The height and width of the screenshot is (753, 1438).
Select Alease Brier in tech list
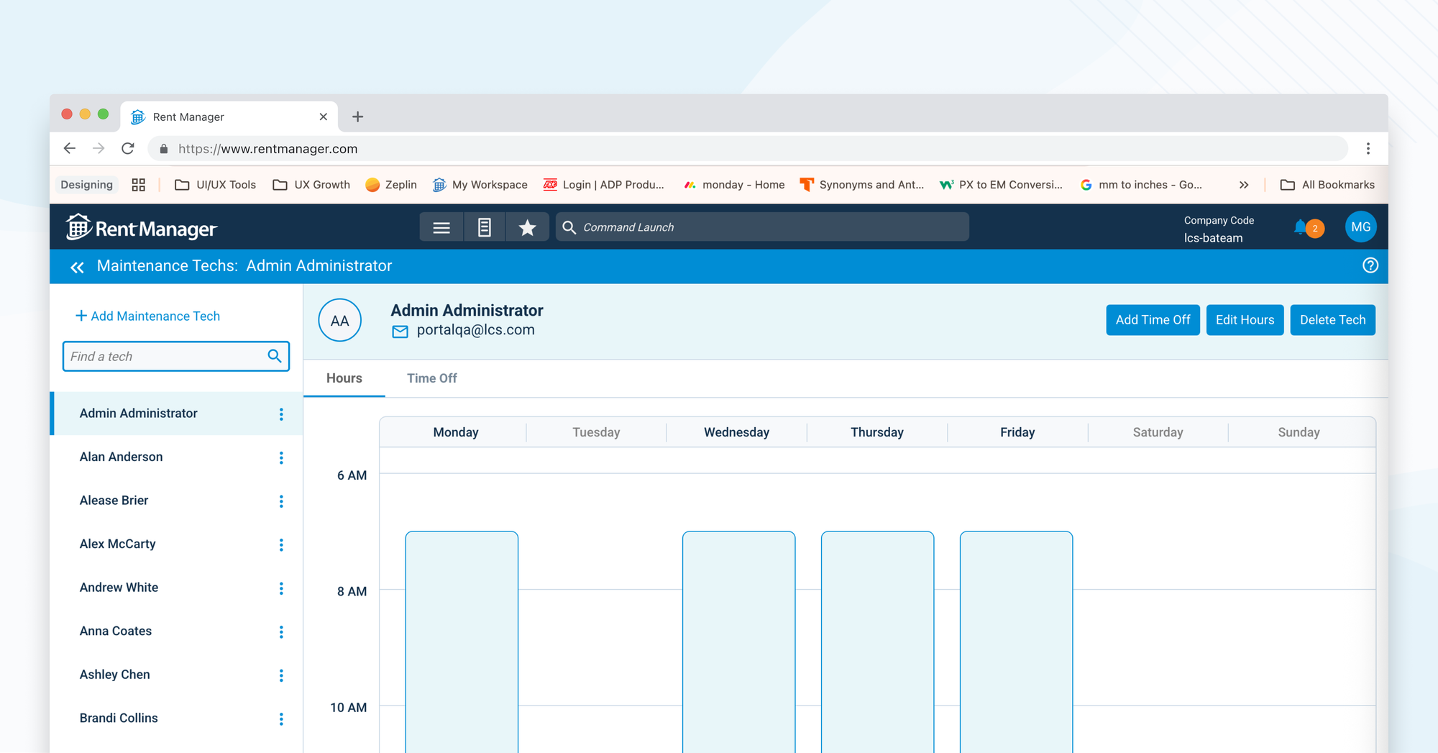[x=177, y=501]
